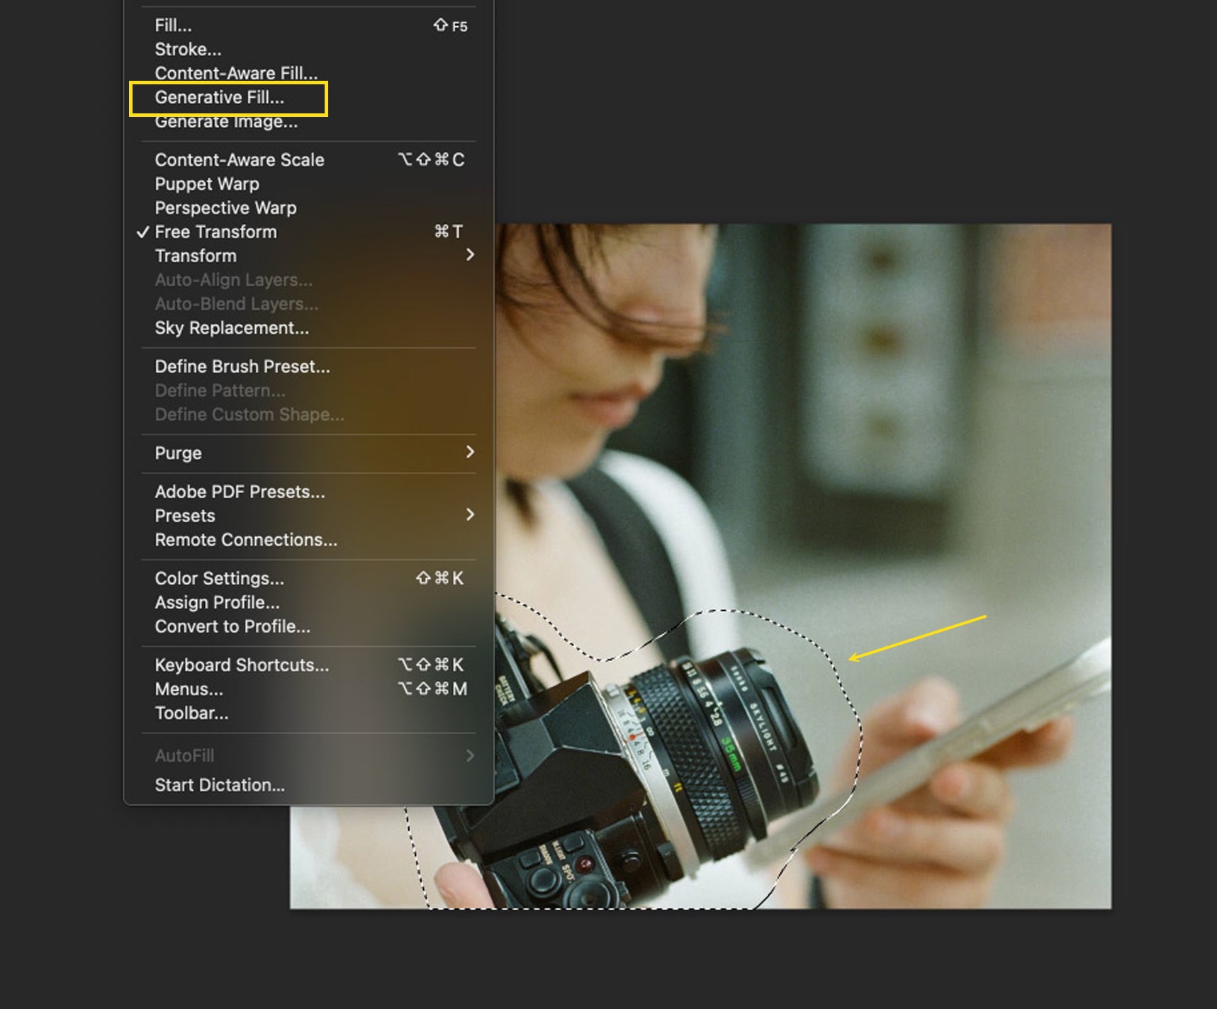Choose Perspective Warp
1217x1009 pixels.
tap(225, 208)
